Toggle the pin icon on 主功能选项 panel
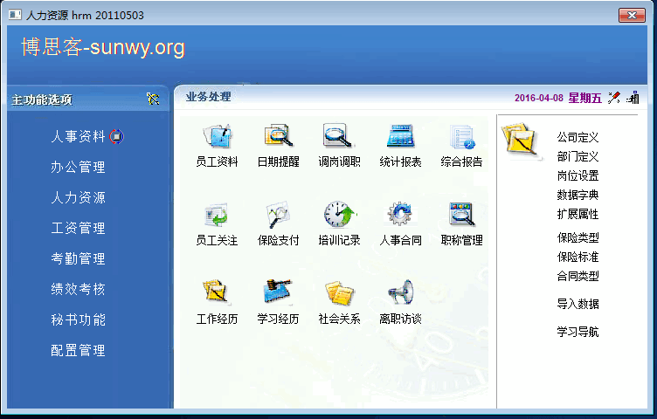 [x=153, y=100]
